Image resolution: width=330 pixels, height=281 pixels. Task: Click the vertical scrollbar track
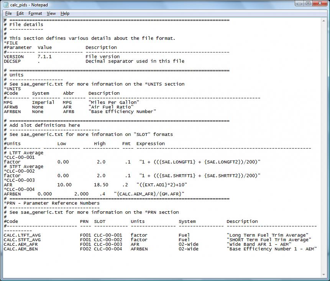324,147
